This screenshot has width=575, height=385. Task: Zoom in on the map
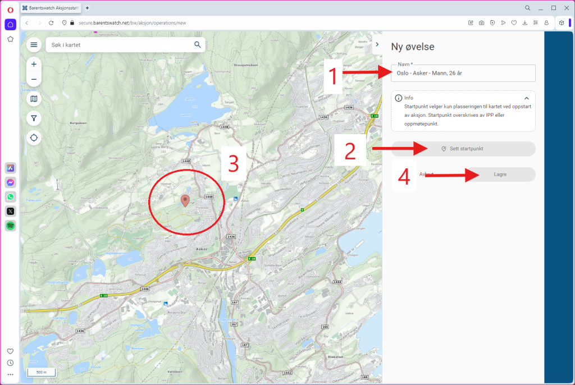pyautogui.click(x=34, y=64)
